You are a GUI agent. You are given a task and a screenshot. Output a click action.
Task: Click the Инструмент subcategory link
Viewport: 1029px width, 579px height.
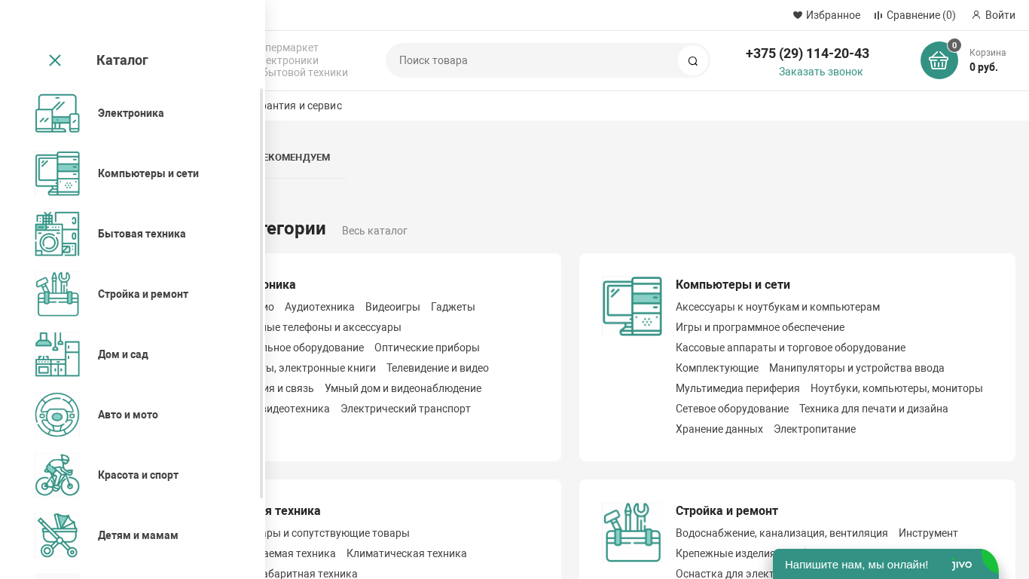tap(928, 533)
